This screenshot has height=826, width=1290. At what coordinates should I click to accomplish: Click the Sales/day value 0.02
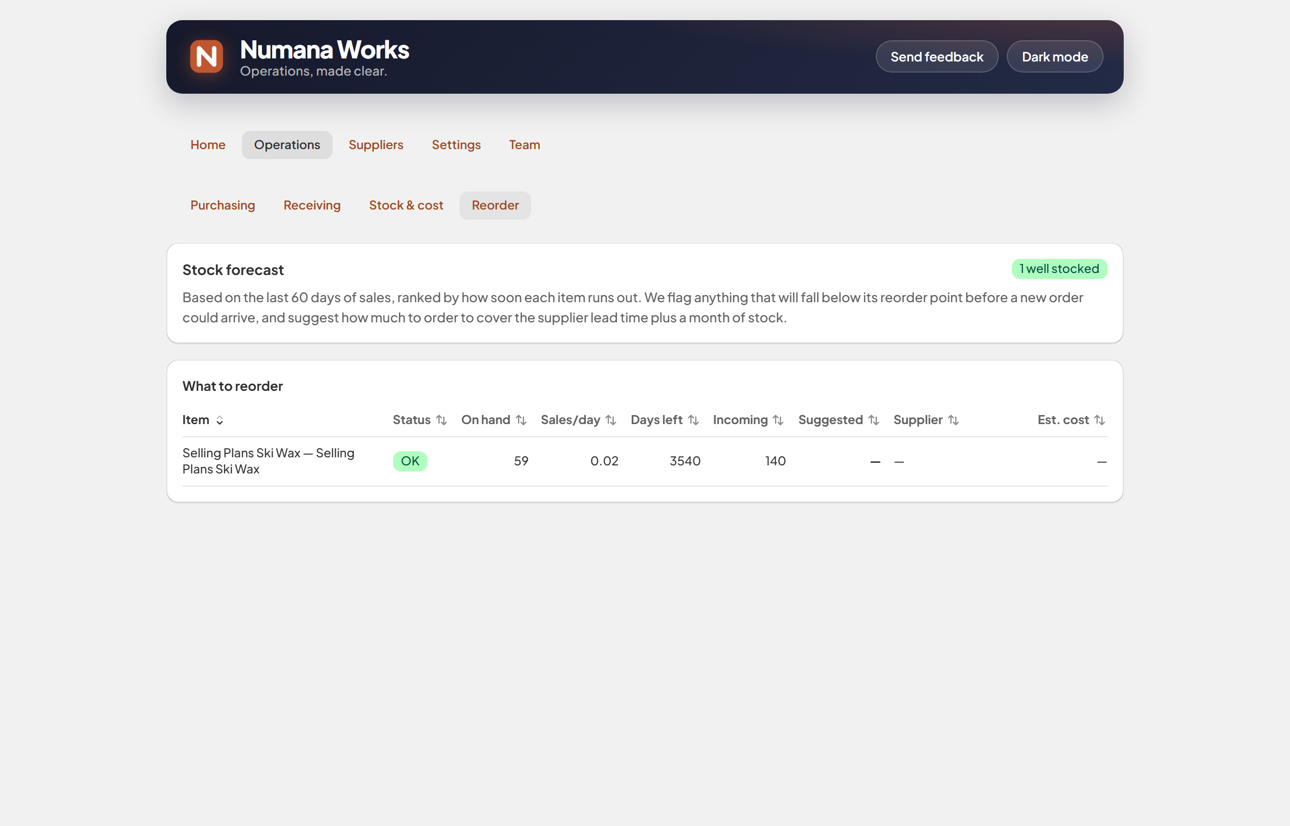604,461
